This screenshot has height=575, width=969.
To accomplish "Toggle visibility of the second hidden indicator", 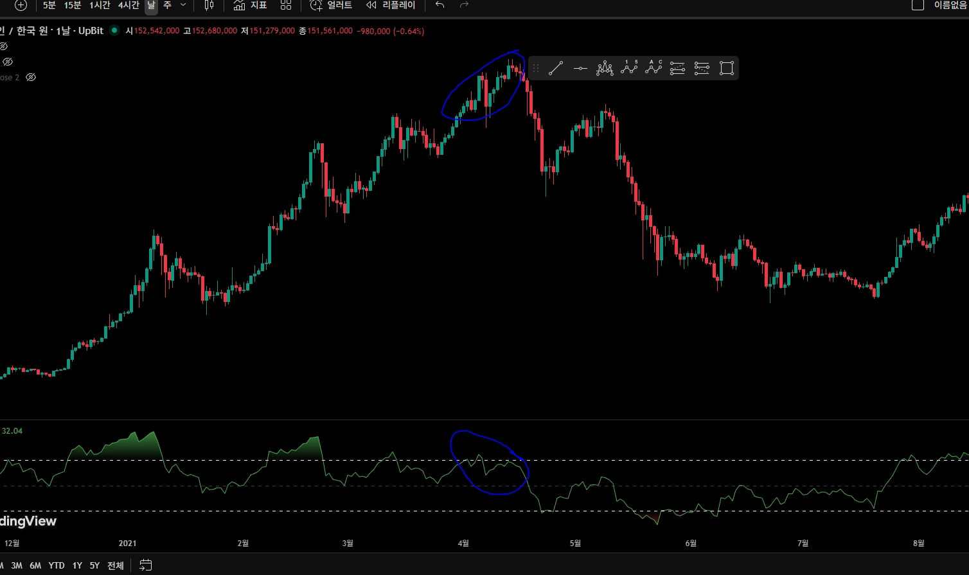I will pyautogui.click(x=8, y=62).
